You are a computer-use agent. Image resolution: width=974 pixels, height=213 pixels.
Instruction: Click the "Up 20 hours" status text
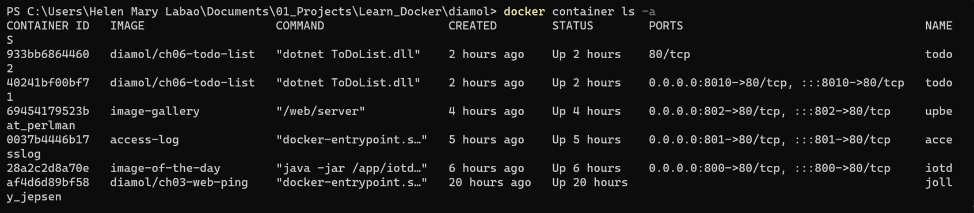590,182
